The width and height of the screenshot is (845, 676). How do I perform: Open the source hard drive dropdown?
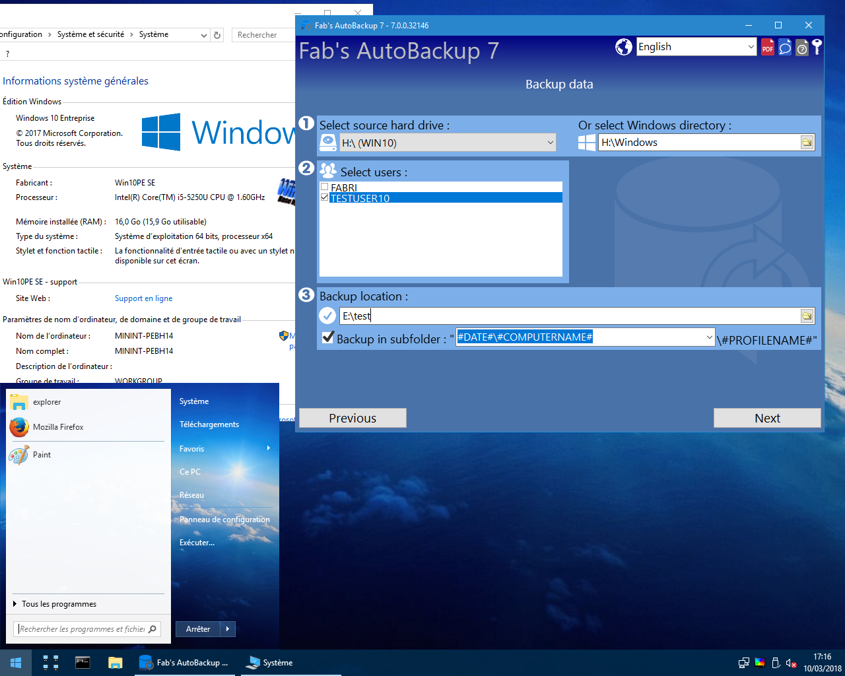(x=551, y=143)
